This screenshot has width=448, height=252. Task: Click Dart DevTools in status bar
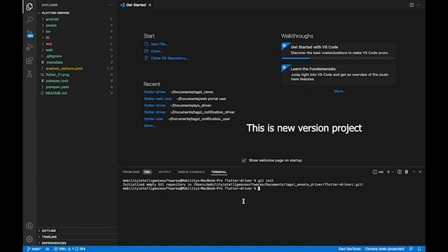click(x=349, y=249)
